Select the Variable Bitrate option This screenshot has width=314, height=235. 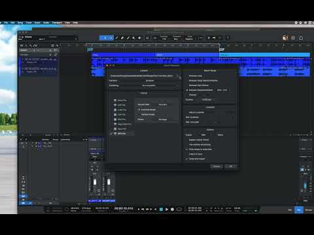147,114
